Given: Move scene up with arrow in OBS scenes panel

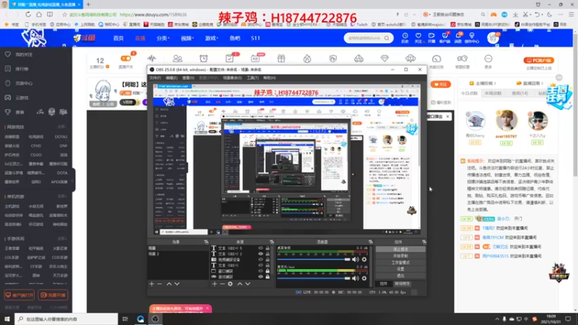Looking at the screenshot, I should click(x=169, y=284).
